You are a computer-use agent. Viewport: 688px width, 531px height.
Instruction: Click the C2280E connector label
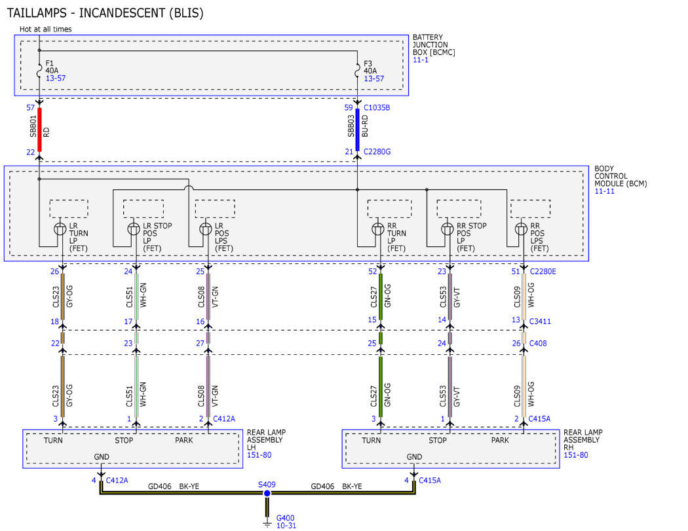pos(543,272)
